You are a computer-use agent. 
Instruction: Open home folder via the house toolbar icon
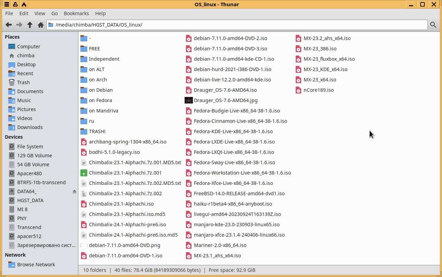(x=41, y=25)
